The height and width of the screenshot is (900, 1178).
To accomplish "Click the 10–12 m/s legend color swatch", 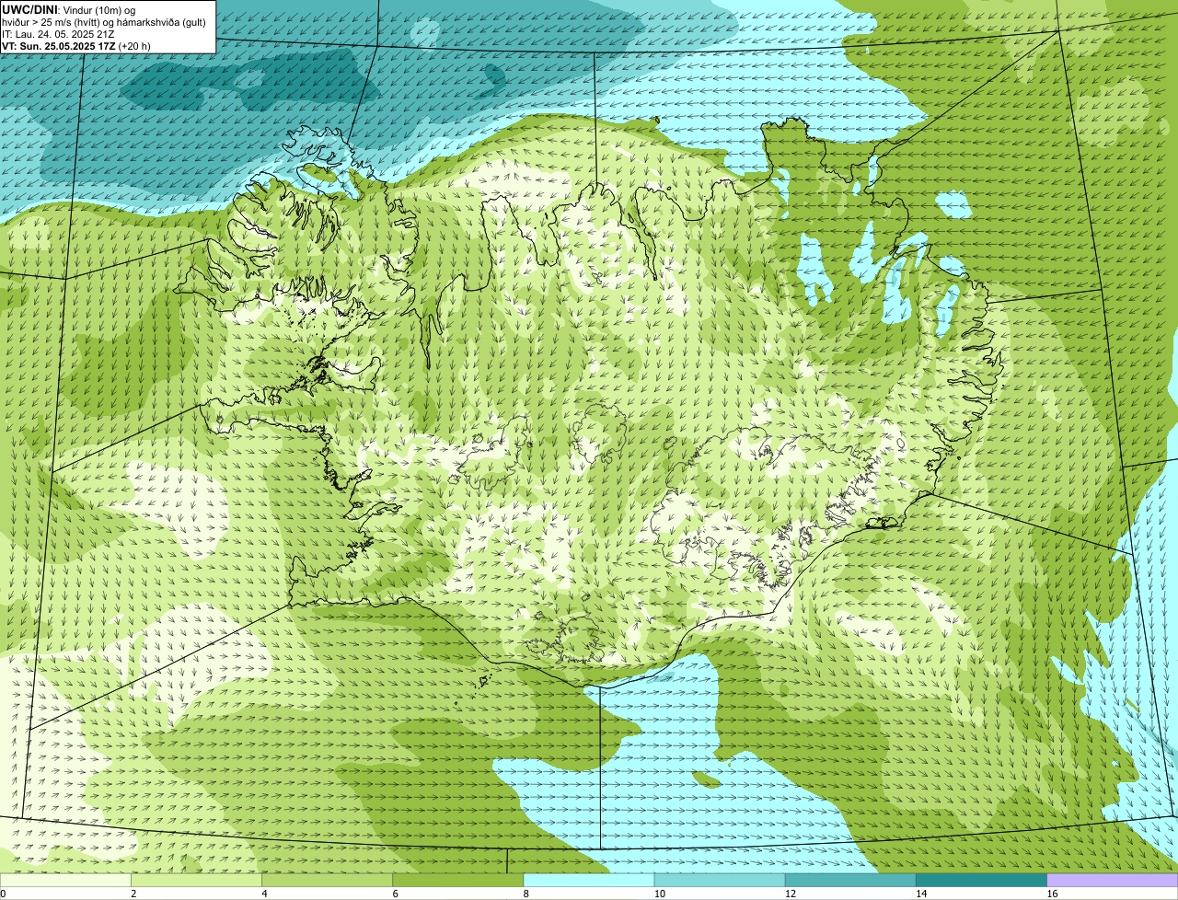I will point(720,880).
